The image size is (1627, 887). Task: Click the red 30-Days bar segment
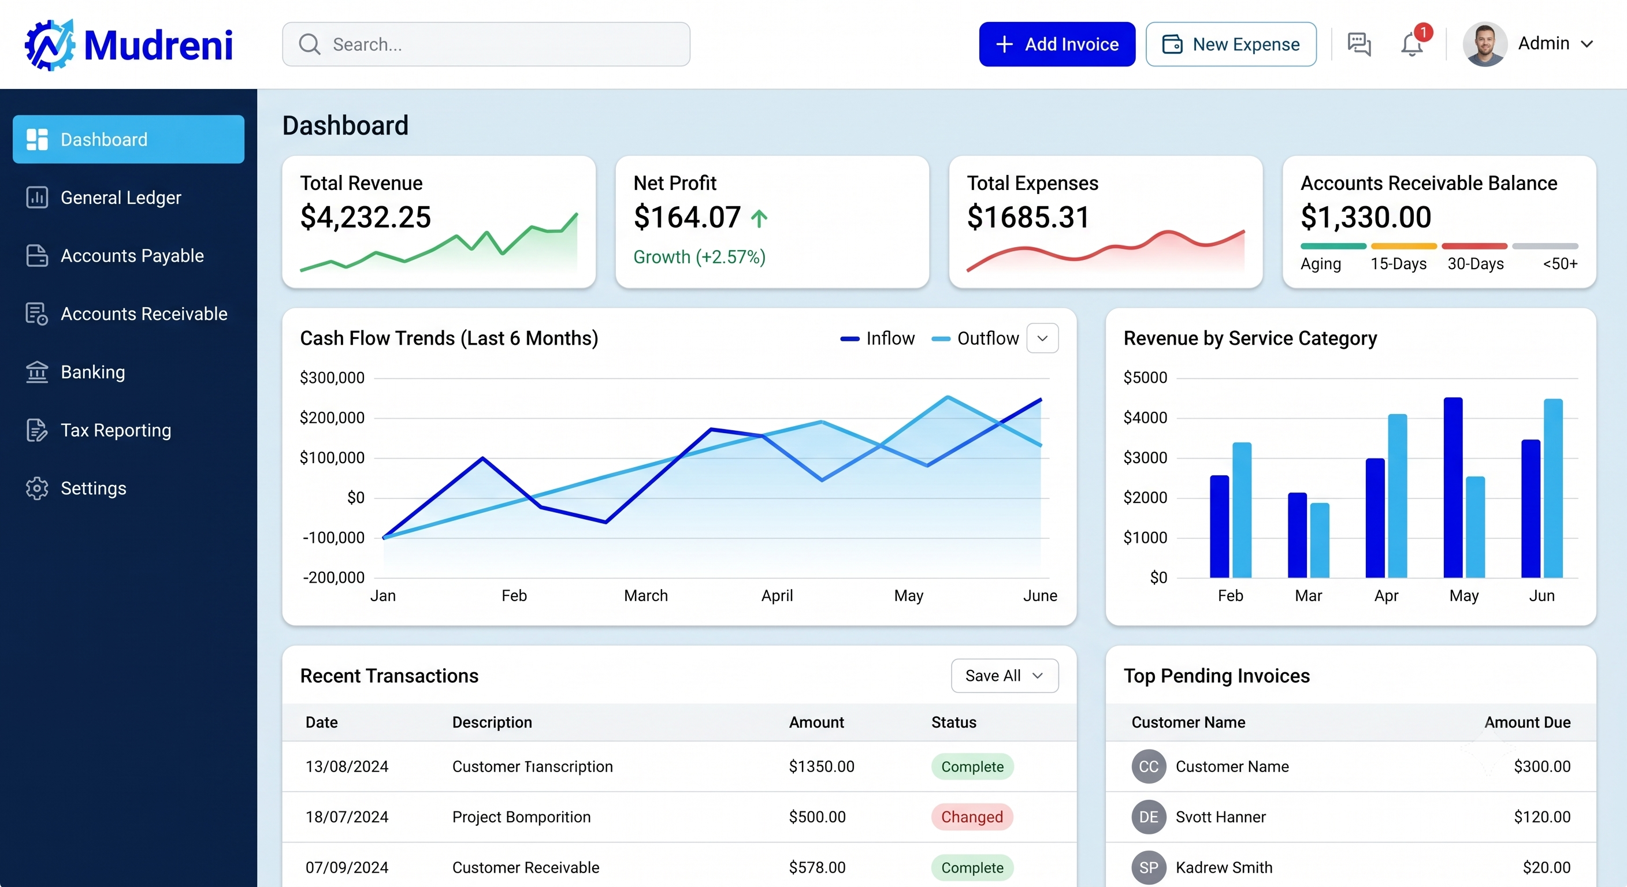1475,246
